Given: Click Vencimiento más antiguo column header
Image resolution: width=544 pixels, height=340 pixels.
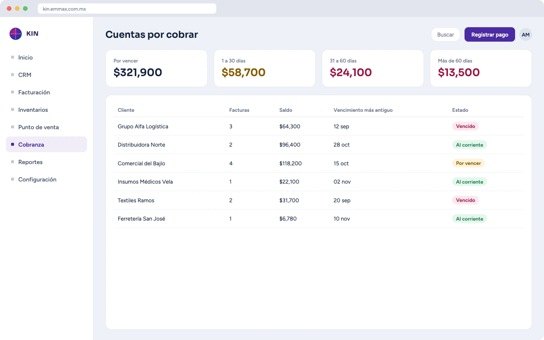Looking at the screenshot, I should pyautogui.click(x=363, y=110).
